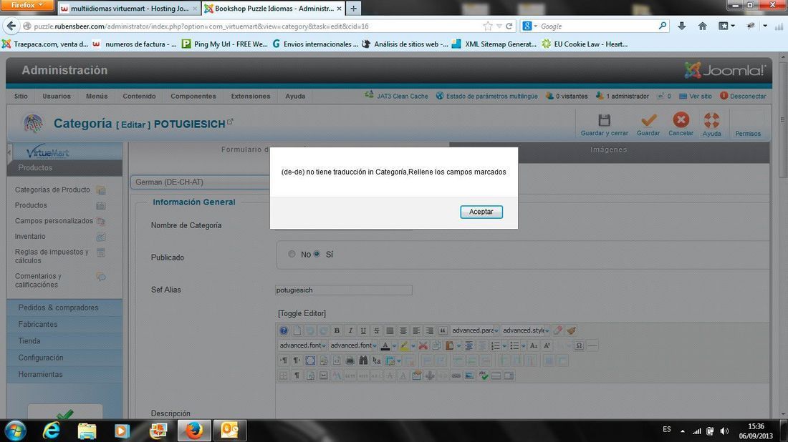Open the Componentes menu
Image resolution: width=788 pixels, height=442 pixels.
[193, 96]
